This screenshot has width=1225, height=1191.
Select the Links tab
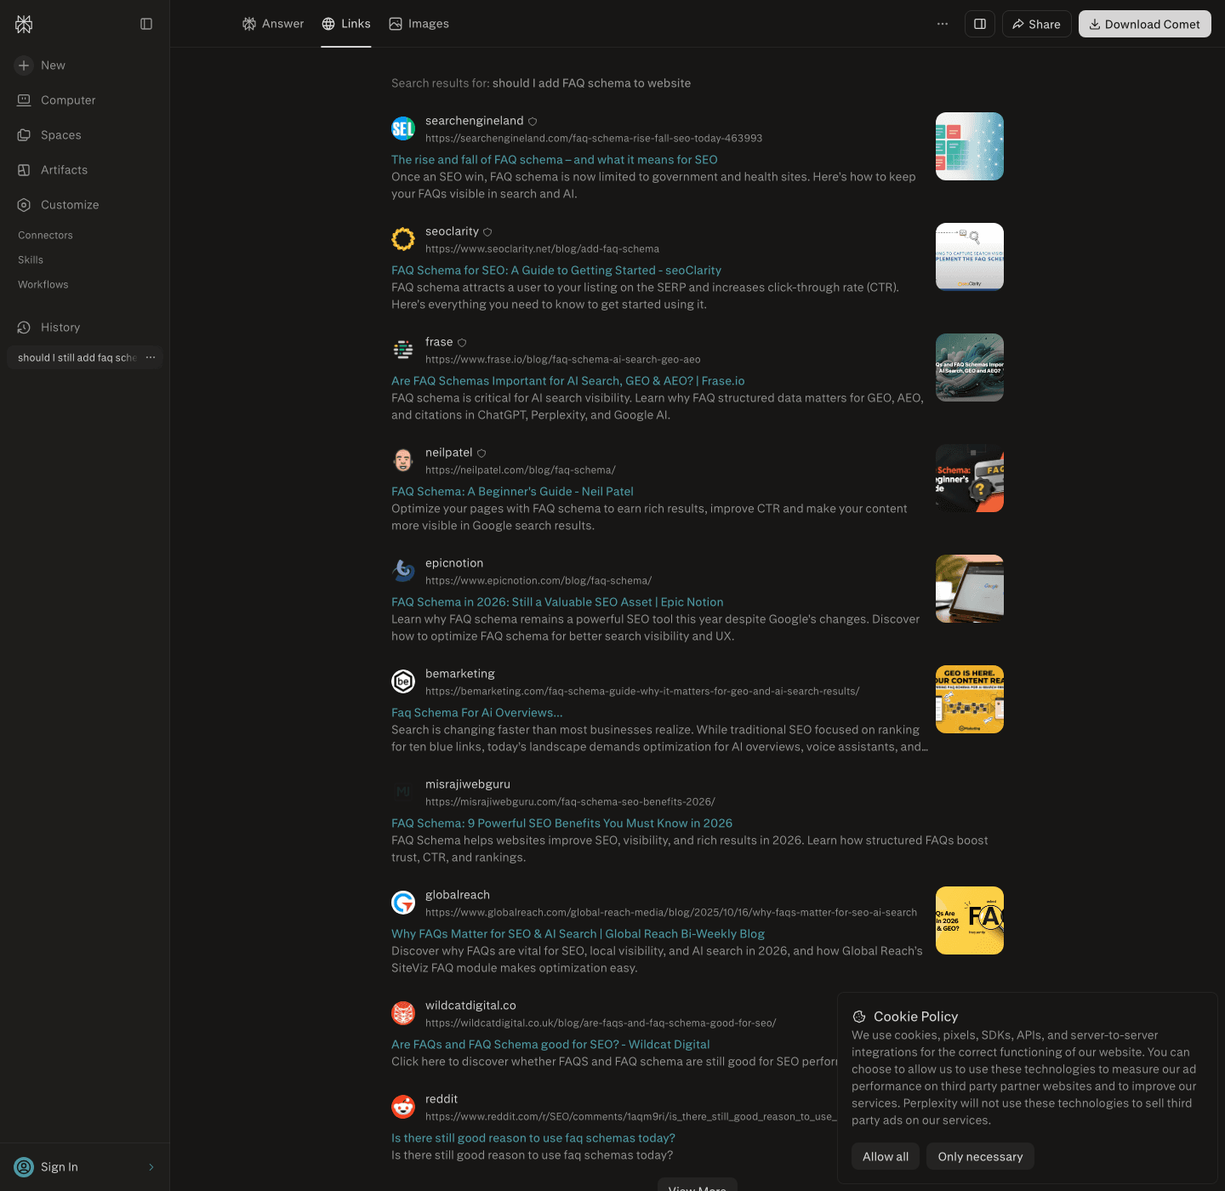346,24
